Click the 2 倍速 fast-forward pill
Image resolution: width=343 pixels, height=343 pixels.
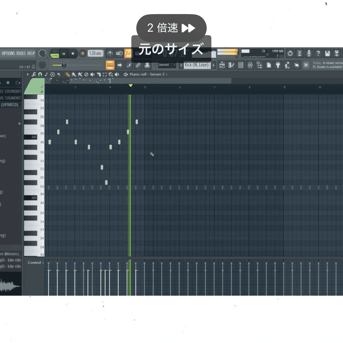click(x=171, y=28)
